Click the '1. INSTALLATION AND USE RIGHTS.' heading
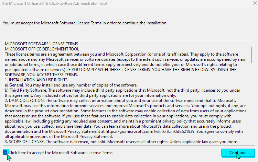This screenshot has height=162, width=258. [36, 80]
